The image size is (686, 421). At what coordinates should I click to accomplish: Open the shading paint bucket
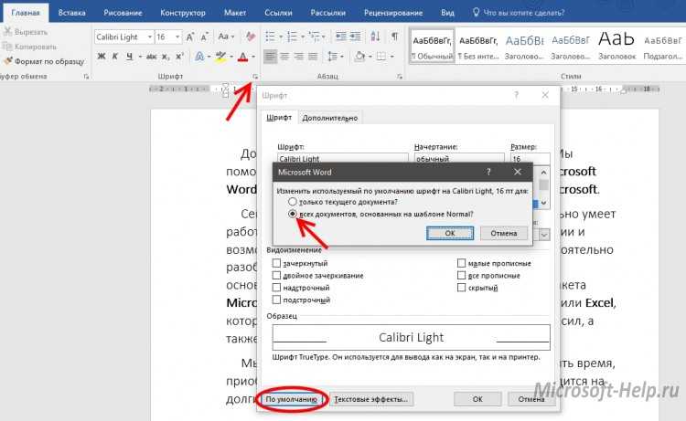point(360,57)
